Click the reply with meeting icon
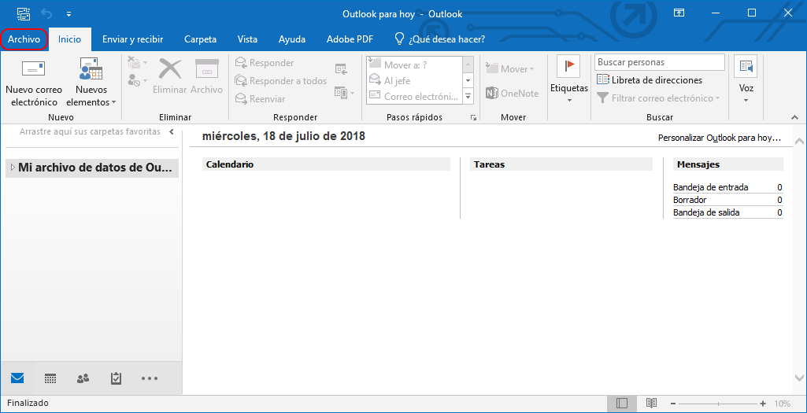 (x=341, y=68)
